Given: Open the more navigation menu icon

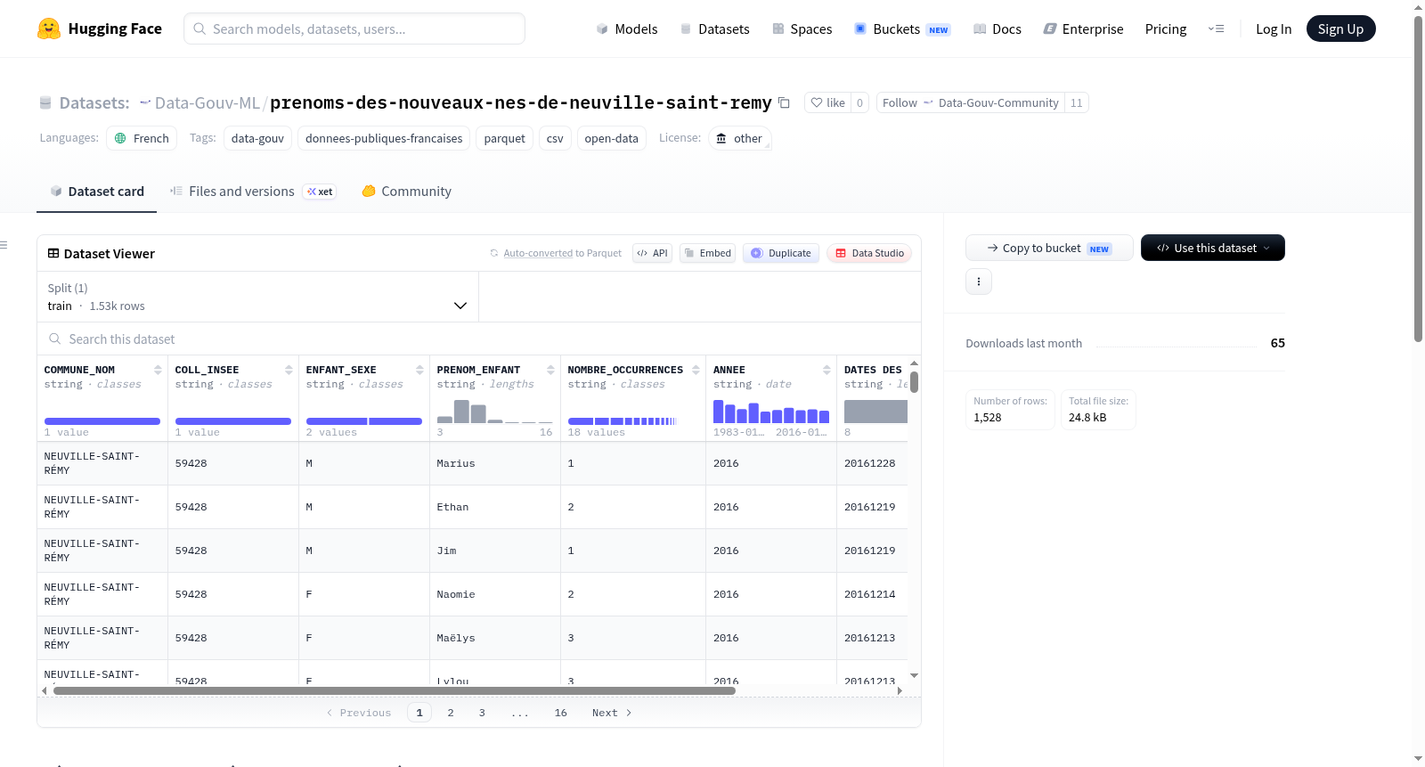Looking at the screenshot, I should (1216, 29).
